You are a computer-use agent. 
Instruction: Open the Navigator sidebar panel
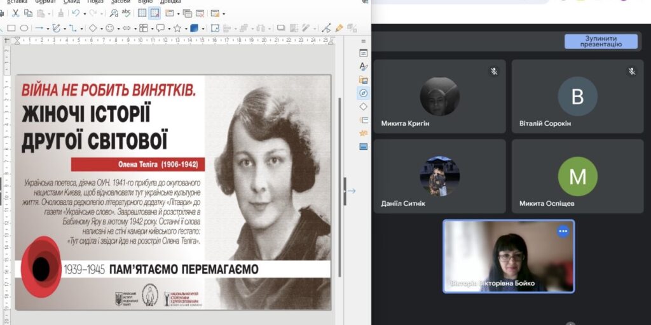click(364, 93)
